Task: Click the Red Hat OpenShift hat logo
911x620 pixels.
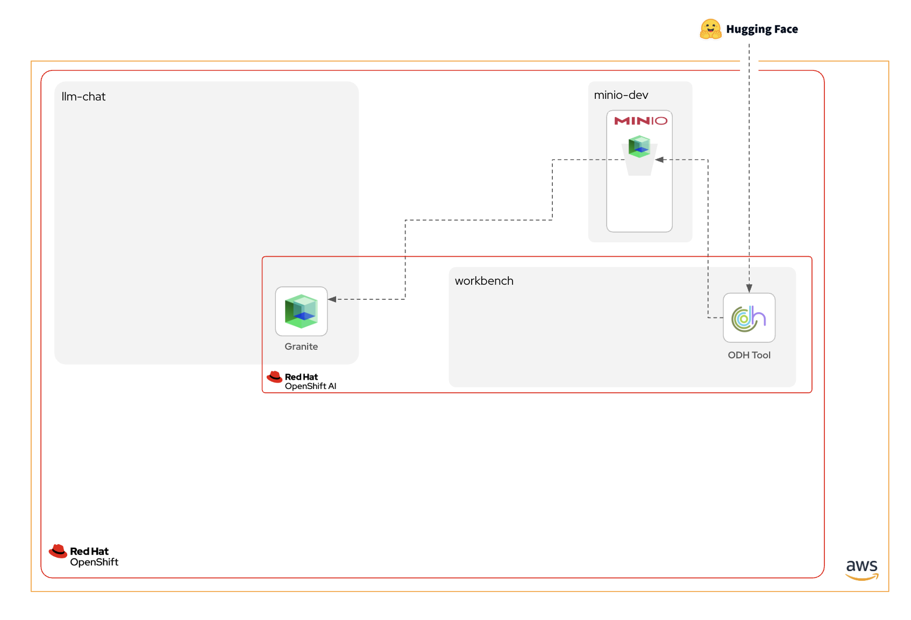Action: click(58, 551)
